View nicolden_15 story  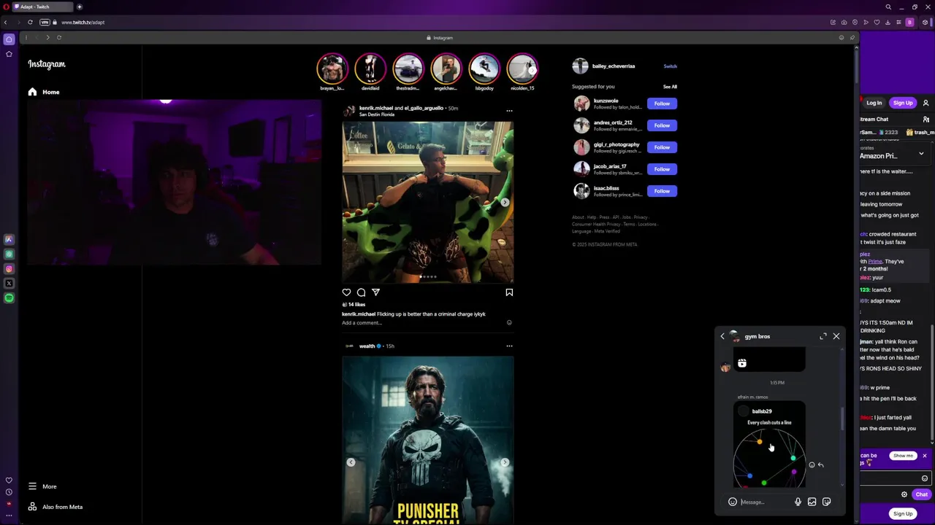[522, 69]
